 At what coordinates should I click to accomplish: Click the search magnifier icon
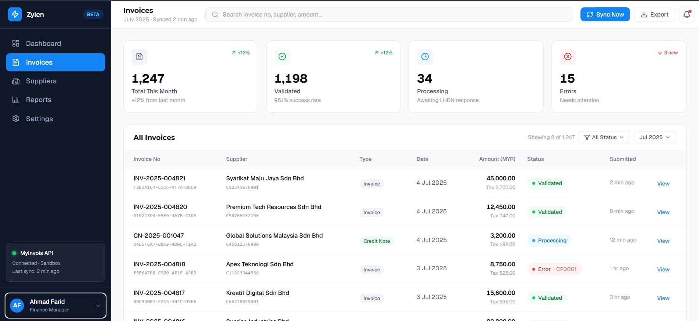215,14
